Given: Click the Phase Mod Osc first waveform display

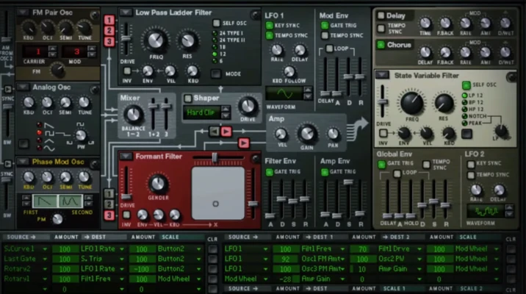Looking at the screenshot, I should pyautogui.click(x=45, y=201).
